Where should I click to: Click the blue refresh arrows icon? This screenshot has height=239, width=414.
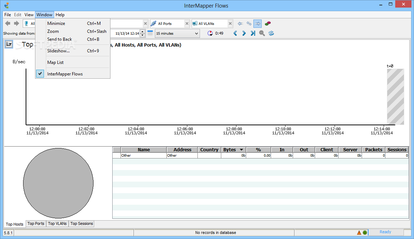point(271,33)
